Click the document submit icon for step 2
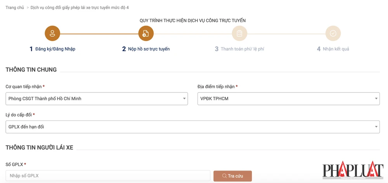The image size is (388, 183). pos(146,33)
